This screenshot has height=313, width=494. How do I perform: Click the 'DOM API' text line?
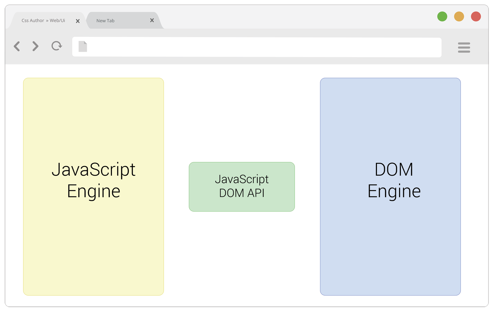click(242, 193)
